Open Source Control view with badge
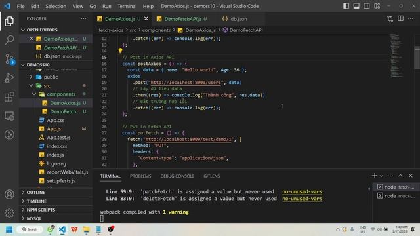The image size is (420, 236). [x=9, y=59]
